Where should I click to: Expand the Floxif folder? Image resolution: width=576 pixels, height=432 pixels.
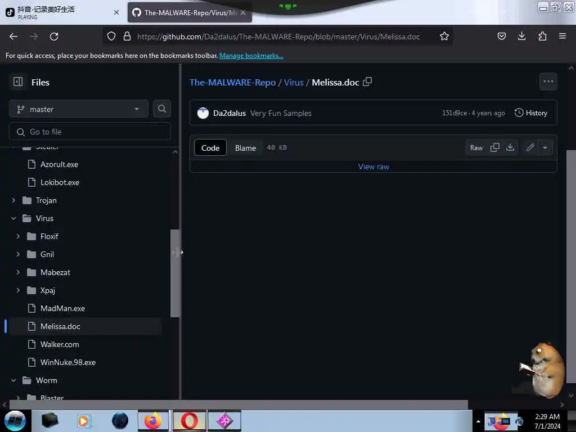[19, 236]
